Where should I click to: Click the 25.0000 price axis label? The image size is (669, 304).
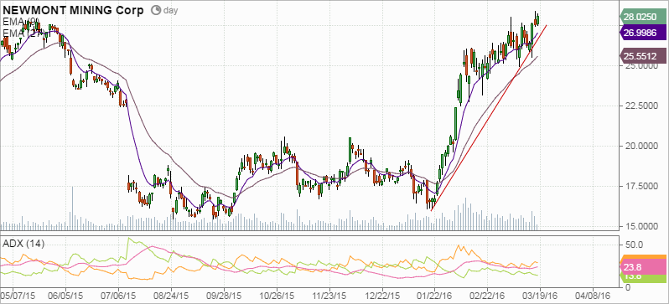click(640, 66)
